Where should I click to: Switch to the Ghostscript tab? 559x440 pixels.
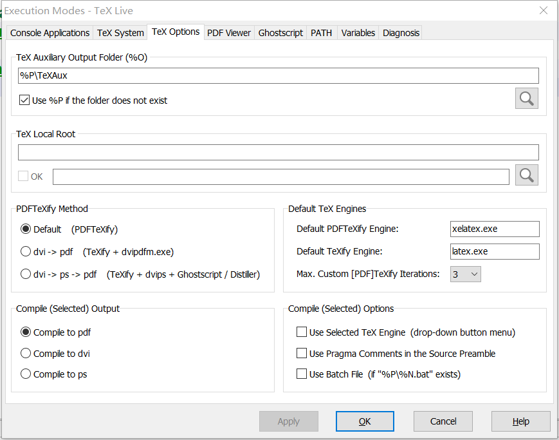(x=280, y=33)
